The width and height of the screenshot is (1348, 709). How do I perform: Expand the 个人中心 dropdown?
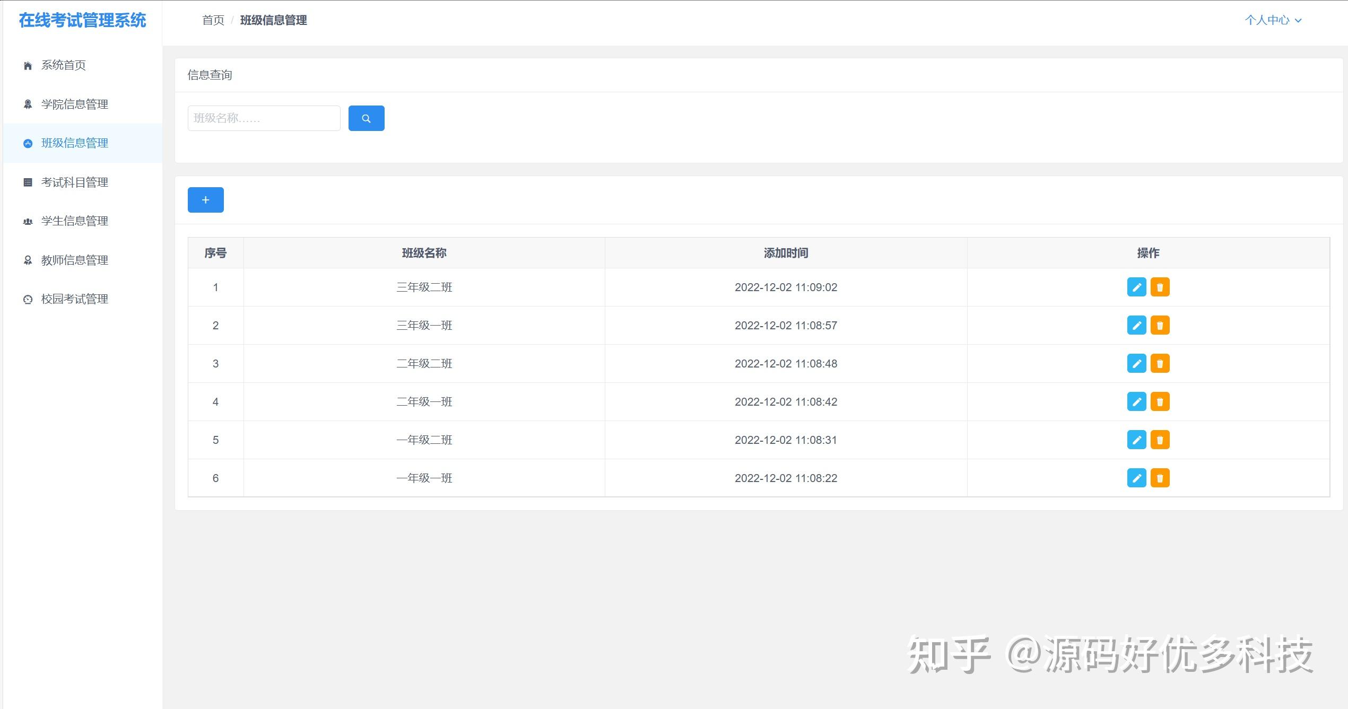coord(1267,20)
